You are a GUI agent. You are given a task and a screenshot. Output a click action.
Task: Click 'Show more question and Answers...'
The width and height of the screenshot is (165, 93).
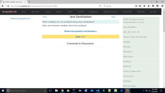81,31
